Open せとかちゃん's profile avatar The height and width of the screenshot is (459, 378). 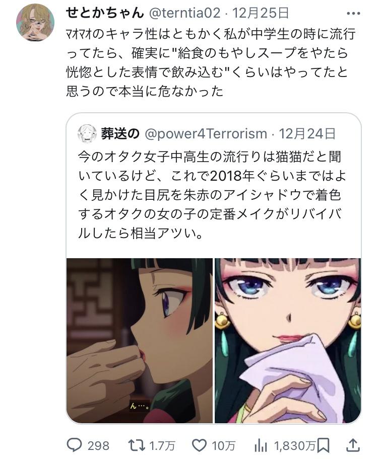click(35, 23)
